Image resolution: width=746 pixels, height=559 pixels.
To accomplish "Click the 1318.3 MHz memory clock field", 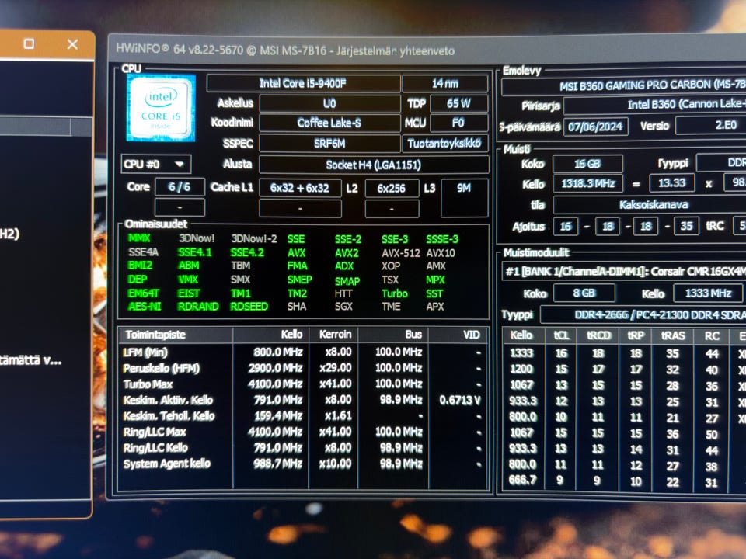I will 588,183.
